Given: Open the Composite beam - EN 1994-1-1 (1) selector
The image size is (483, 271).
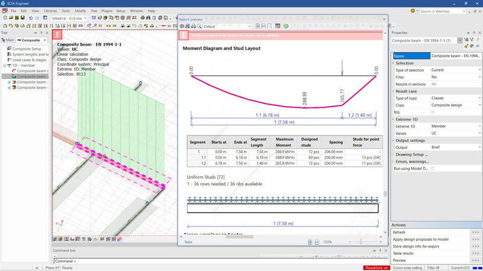Looking at the screenshot, I should coord(459,40).
